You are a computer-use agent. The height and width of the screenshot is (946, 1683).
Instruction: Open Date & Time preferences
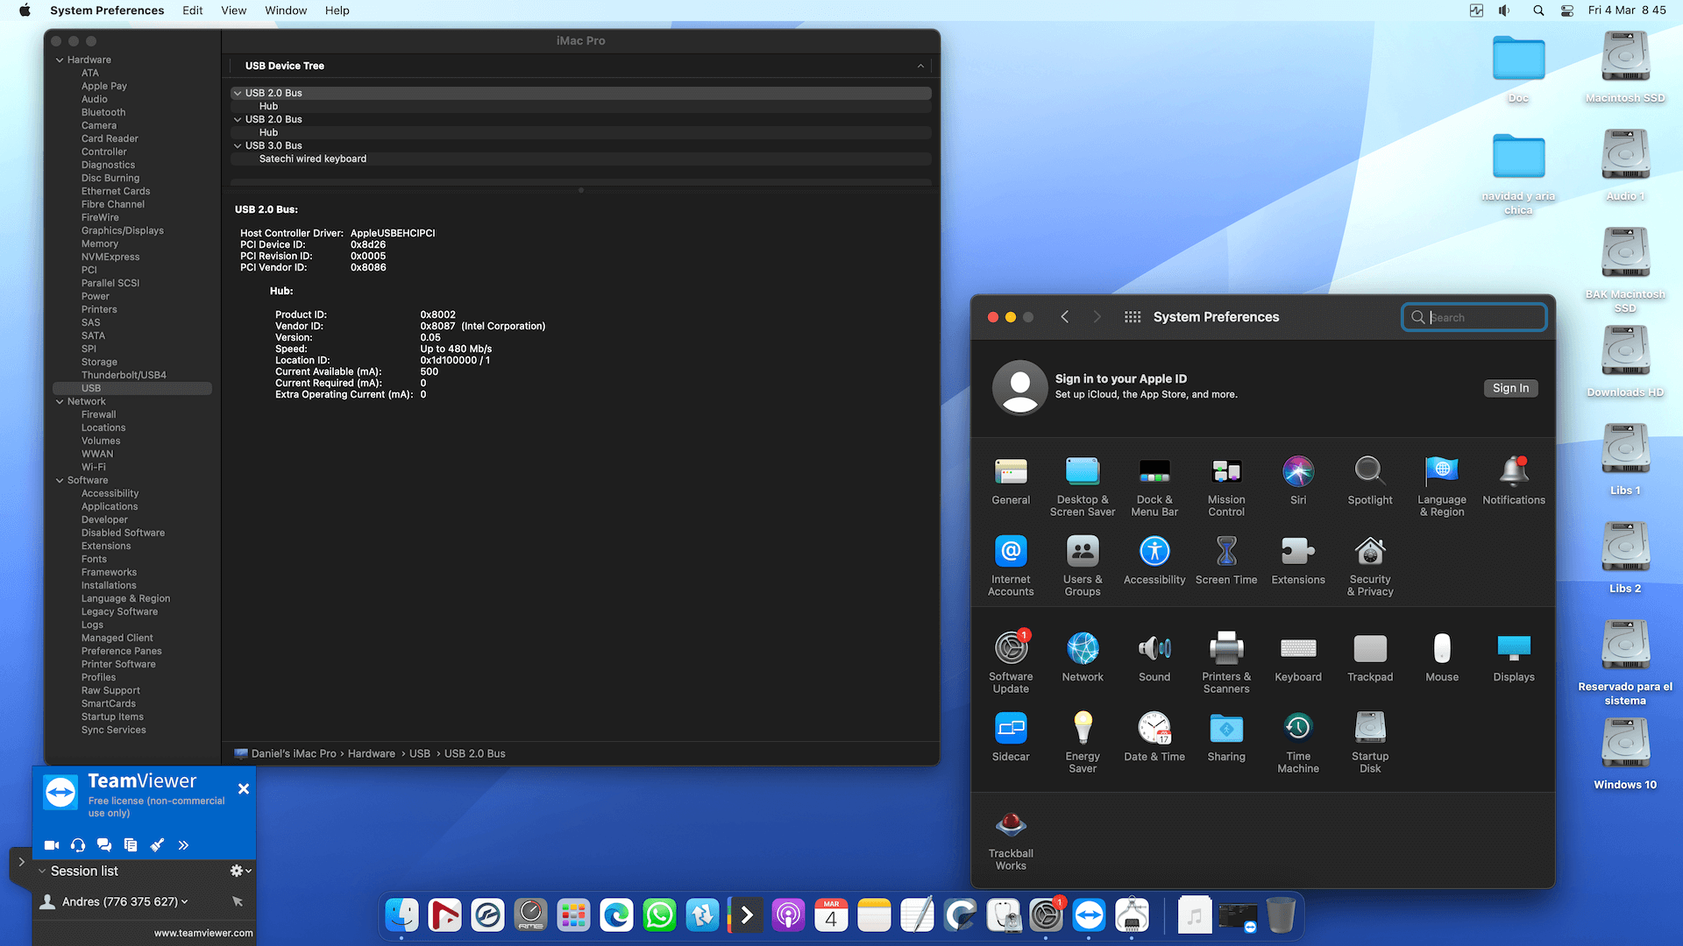(1154, 737)
